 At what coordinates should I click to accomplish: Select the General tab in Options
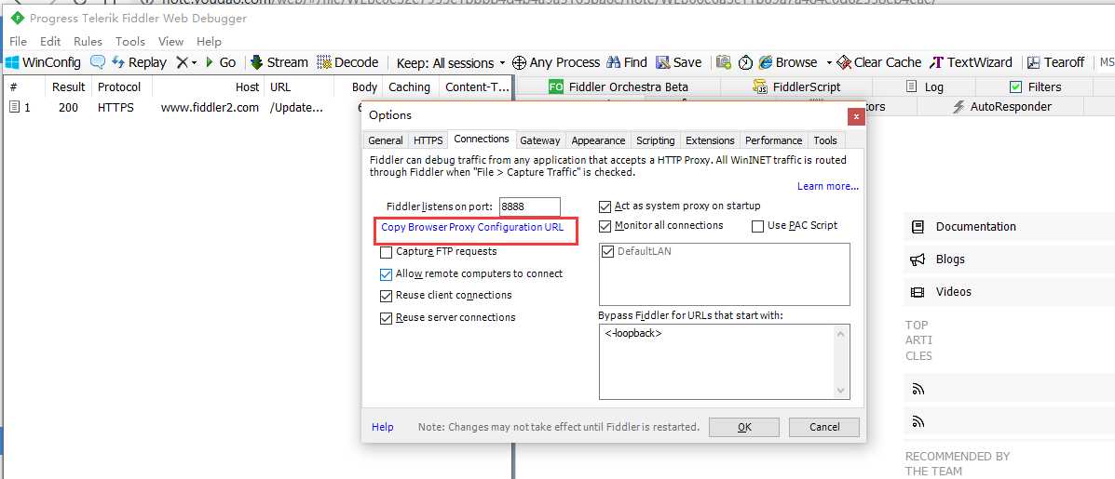tap(386, 140)
